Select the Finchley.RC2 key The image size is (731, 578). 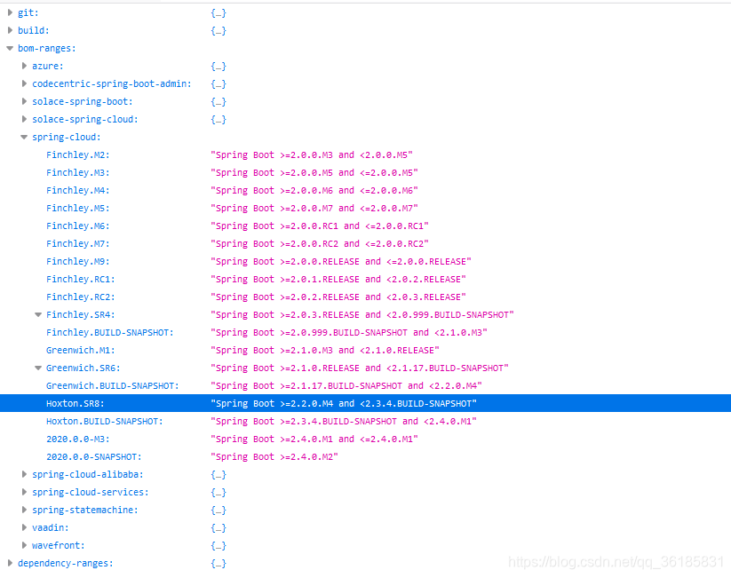(x=81, y=297)
